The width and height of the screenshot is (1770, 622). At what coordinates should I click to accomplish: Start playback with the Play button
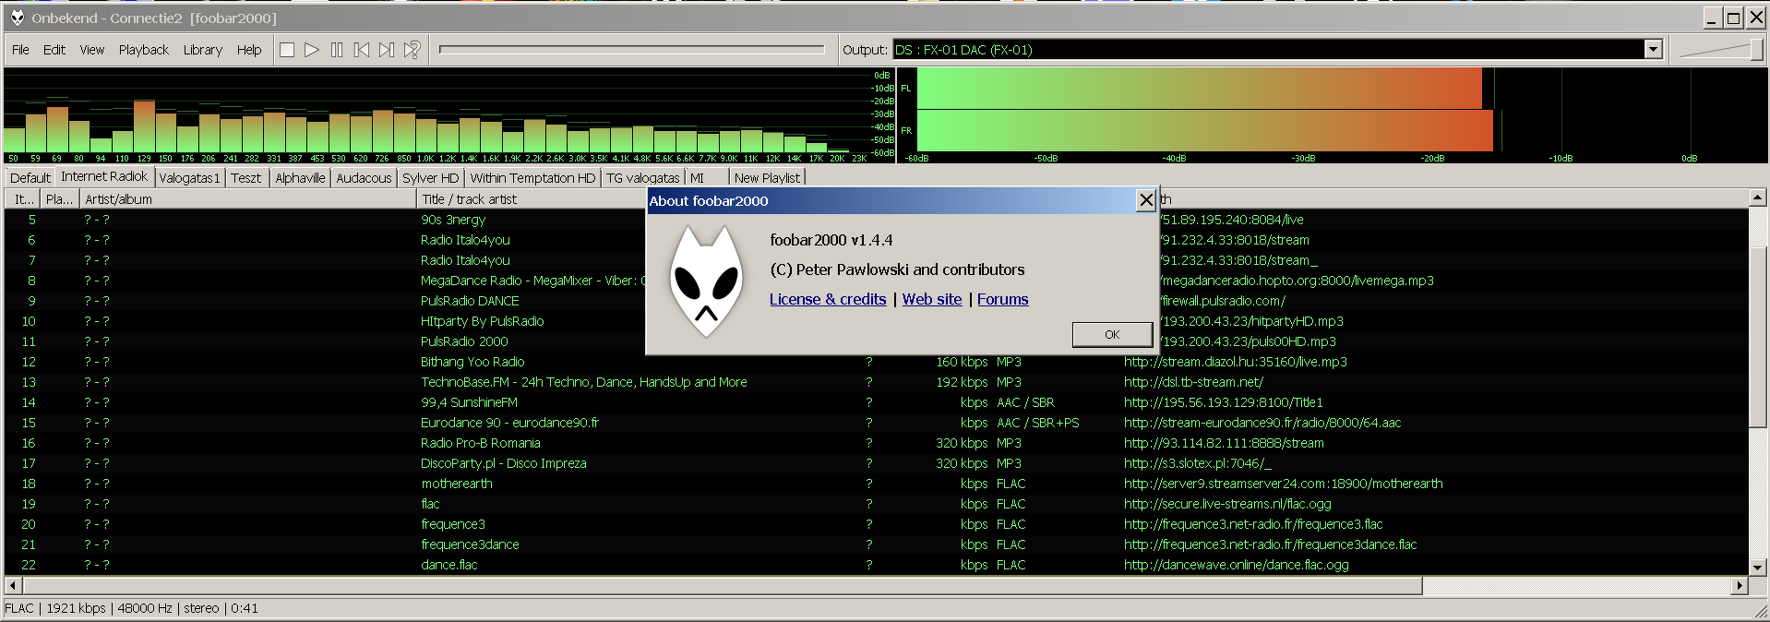[312, 50]
